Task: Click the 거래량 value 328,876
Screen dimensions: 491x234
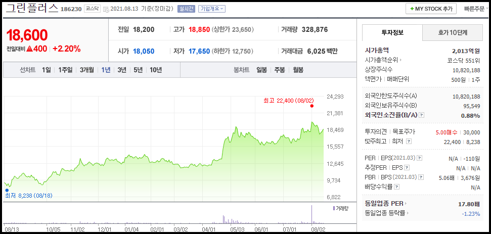Action: pyautogui.click(x=315, y=30)
